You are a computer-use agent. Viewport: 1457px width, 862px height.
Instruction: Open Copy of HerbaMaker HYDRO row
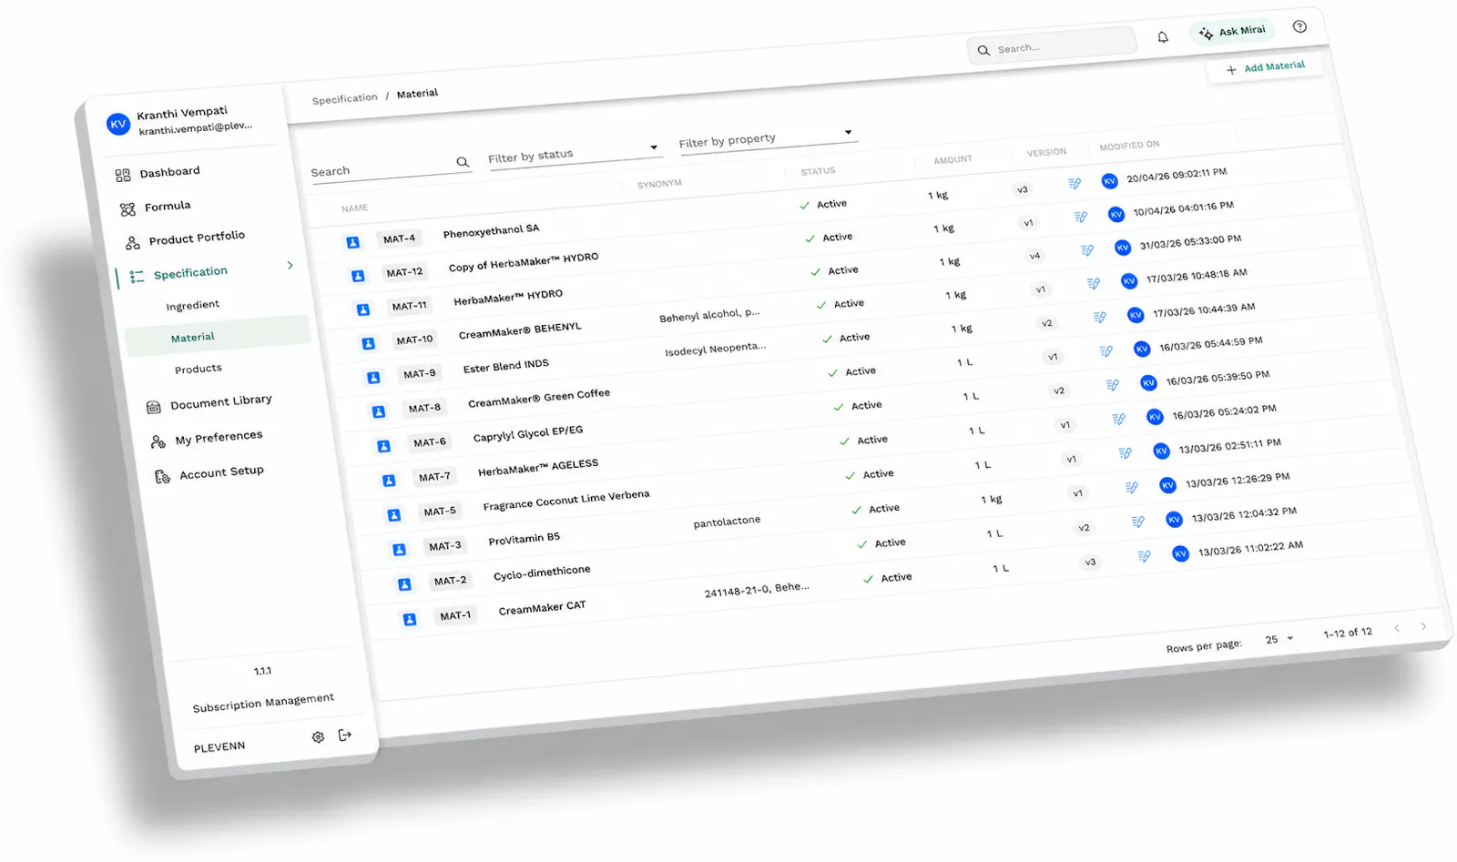[524, 262]
